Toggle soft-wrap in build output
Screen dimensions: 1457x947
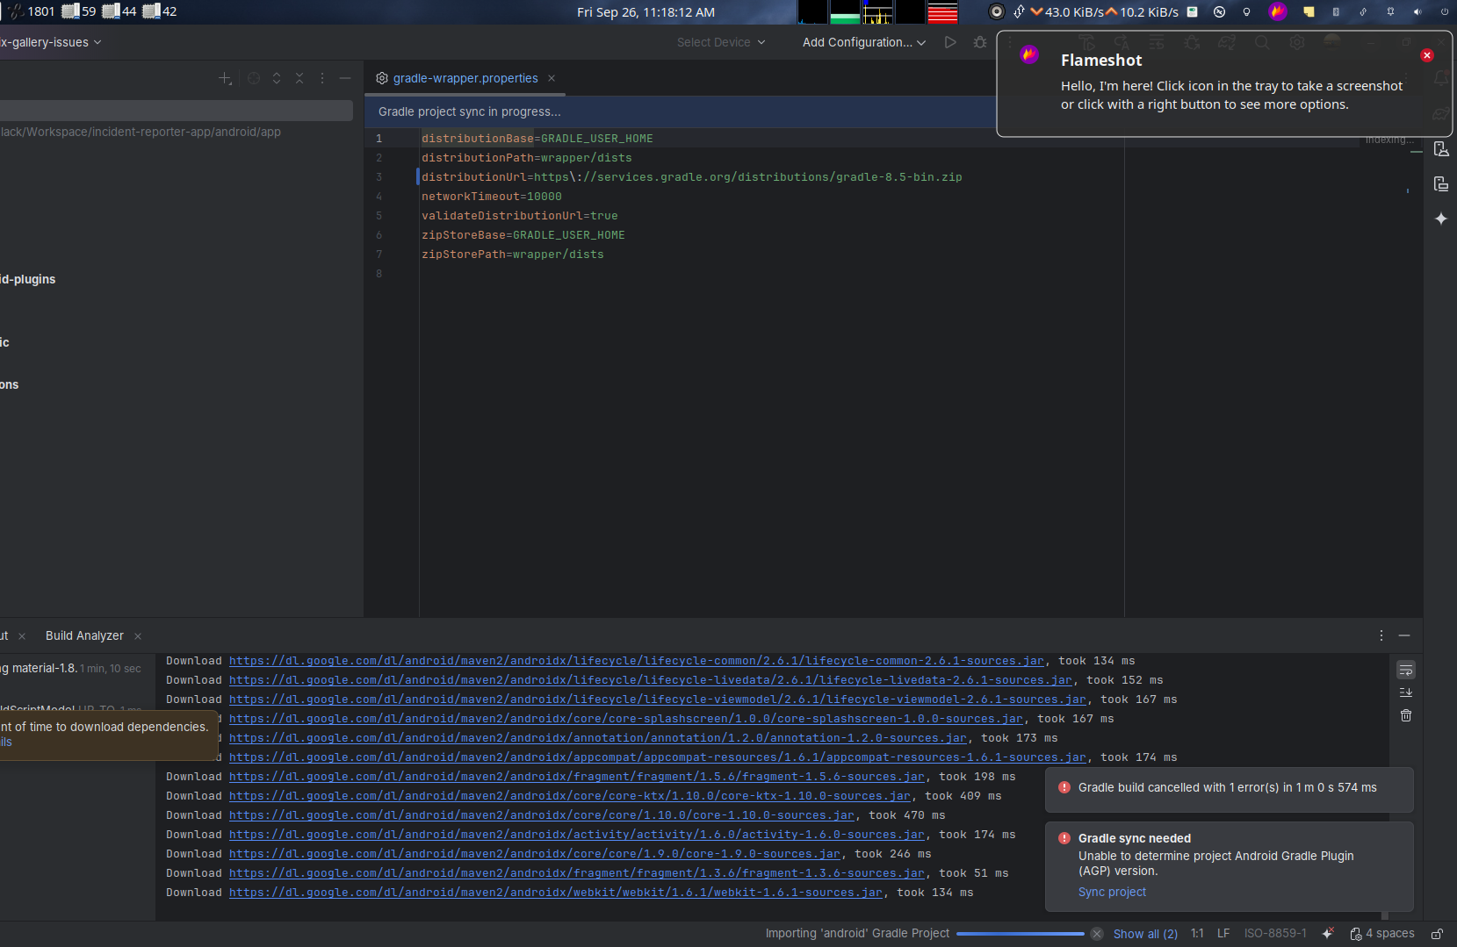coord(1406,670)
